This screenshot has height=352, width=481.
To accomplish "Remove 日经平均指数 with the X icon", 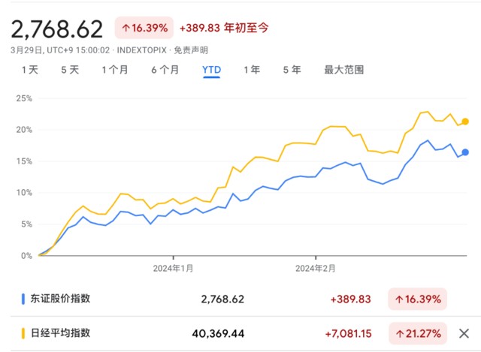I will [x=464, y=332].
